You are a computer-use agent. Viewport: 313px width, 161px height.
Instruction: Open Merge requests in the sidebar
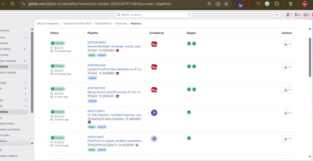click(14, 61)
